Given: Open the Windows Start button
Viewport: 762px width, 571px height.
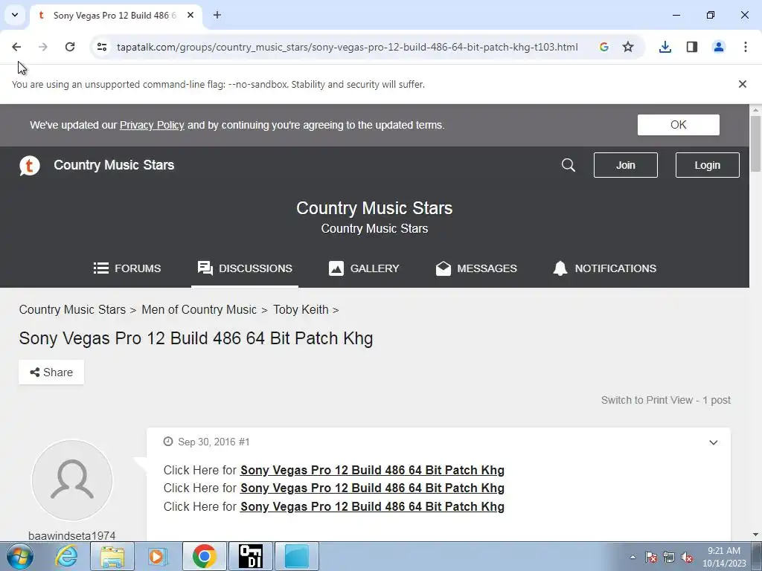Looking at the screenshot, I should tap(20, 556).
